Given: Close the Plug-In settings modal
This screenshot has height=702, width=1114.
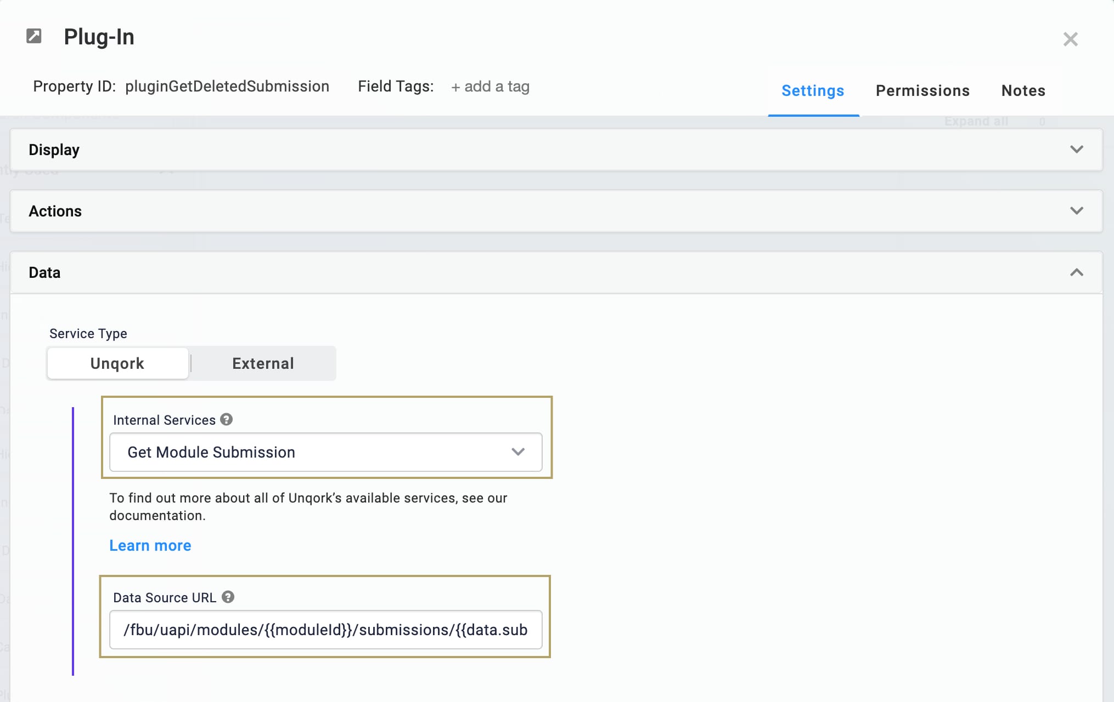Looking at the screenshot, I should click(1070, 39).
